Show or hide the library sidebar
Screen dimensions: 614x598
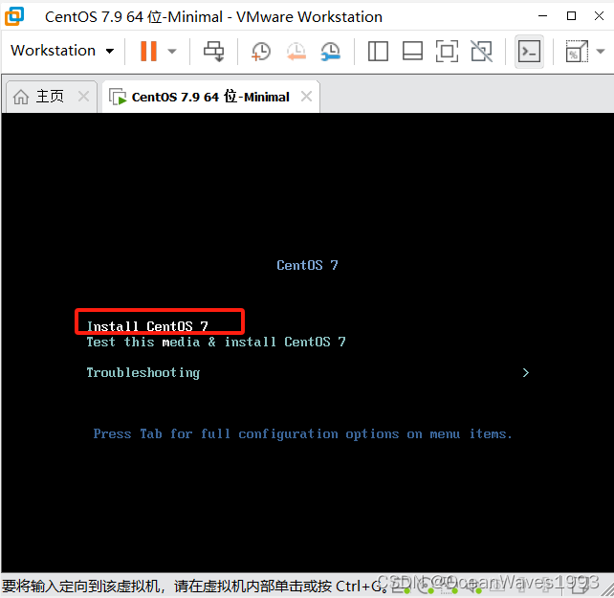378,52
